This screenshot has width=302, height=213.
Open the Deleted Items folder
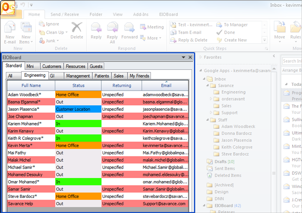pos(224,175)
